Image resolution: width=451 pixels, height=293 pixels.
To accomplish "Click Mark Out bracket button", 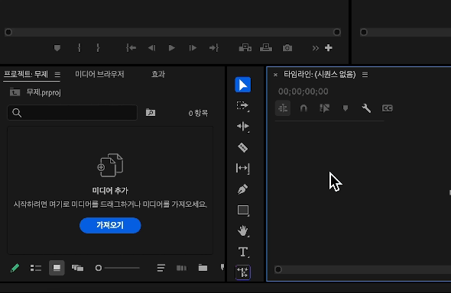I will click(98, 48).
